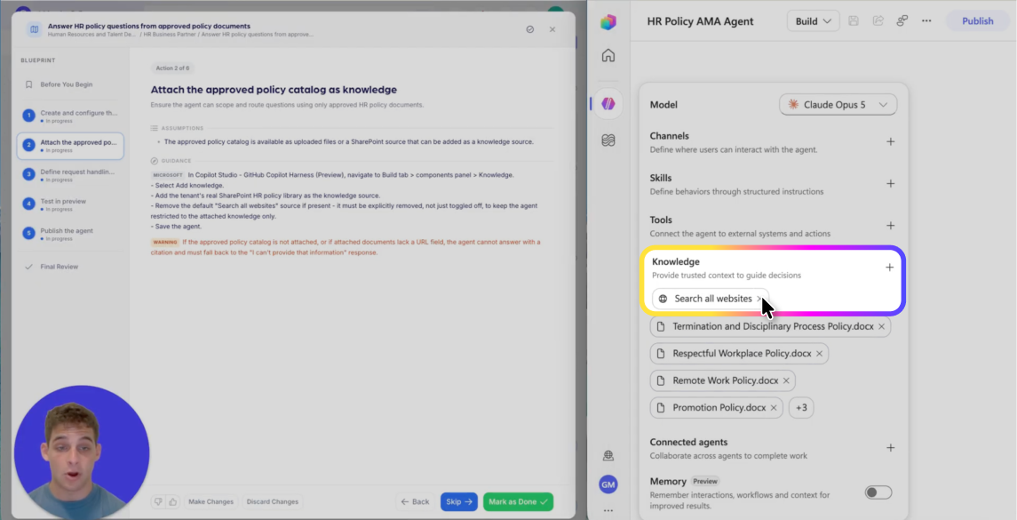Remove Respectful Workplace Policy.docx file

[819, 354]
